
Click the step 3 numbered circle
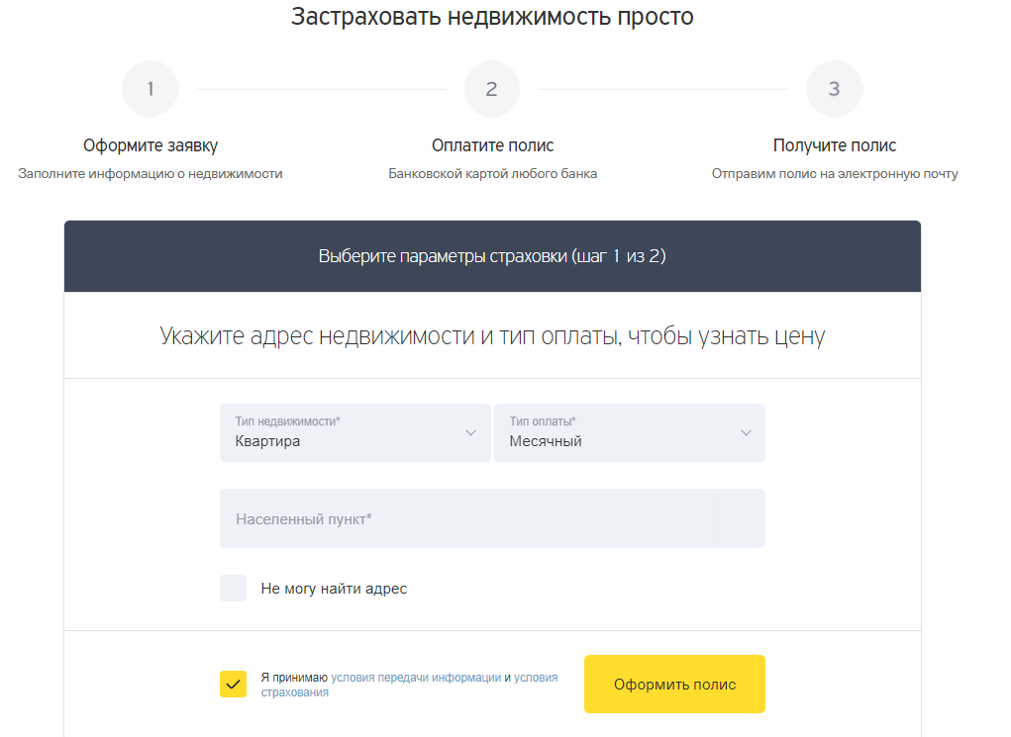tap(835, 88)
